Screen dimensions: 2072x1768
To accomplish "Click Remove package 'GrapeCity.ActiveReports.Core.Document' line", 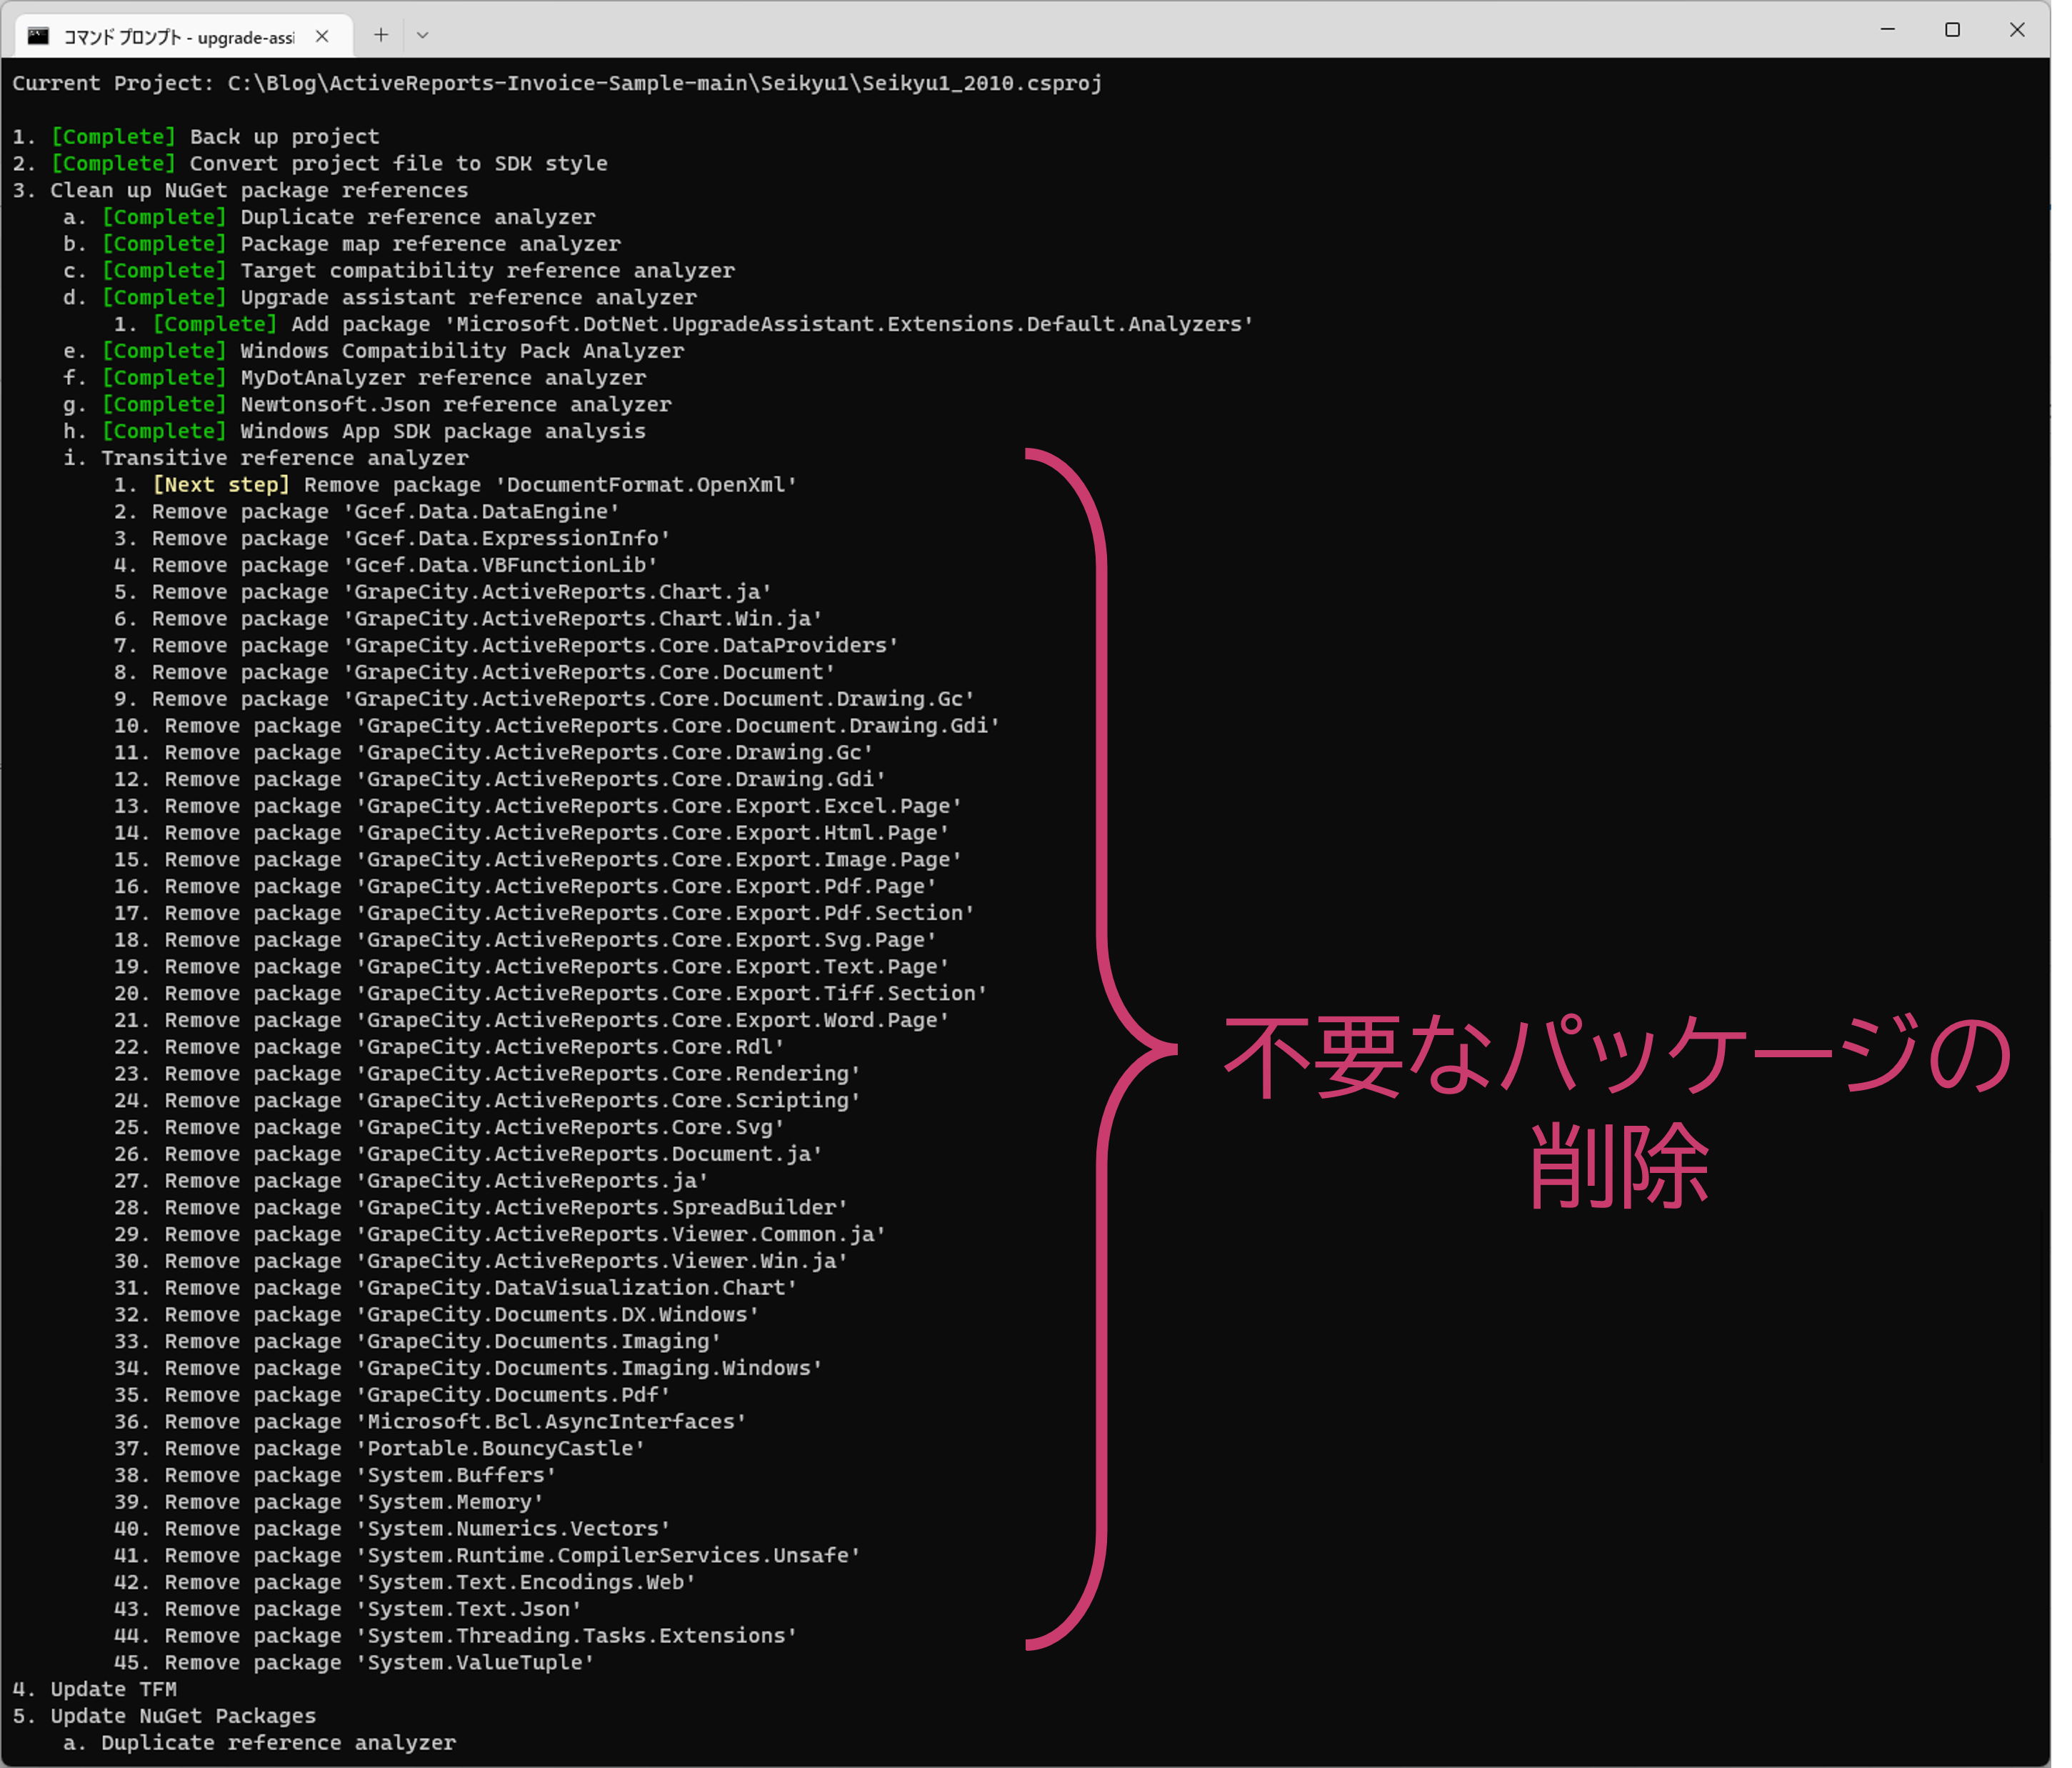I will [x=474, y=673].
